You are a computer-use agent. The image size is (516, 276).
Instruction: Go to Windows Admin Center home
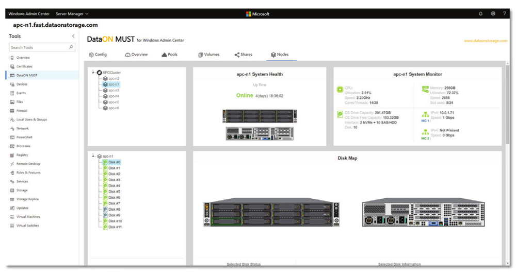(29, 14)
